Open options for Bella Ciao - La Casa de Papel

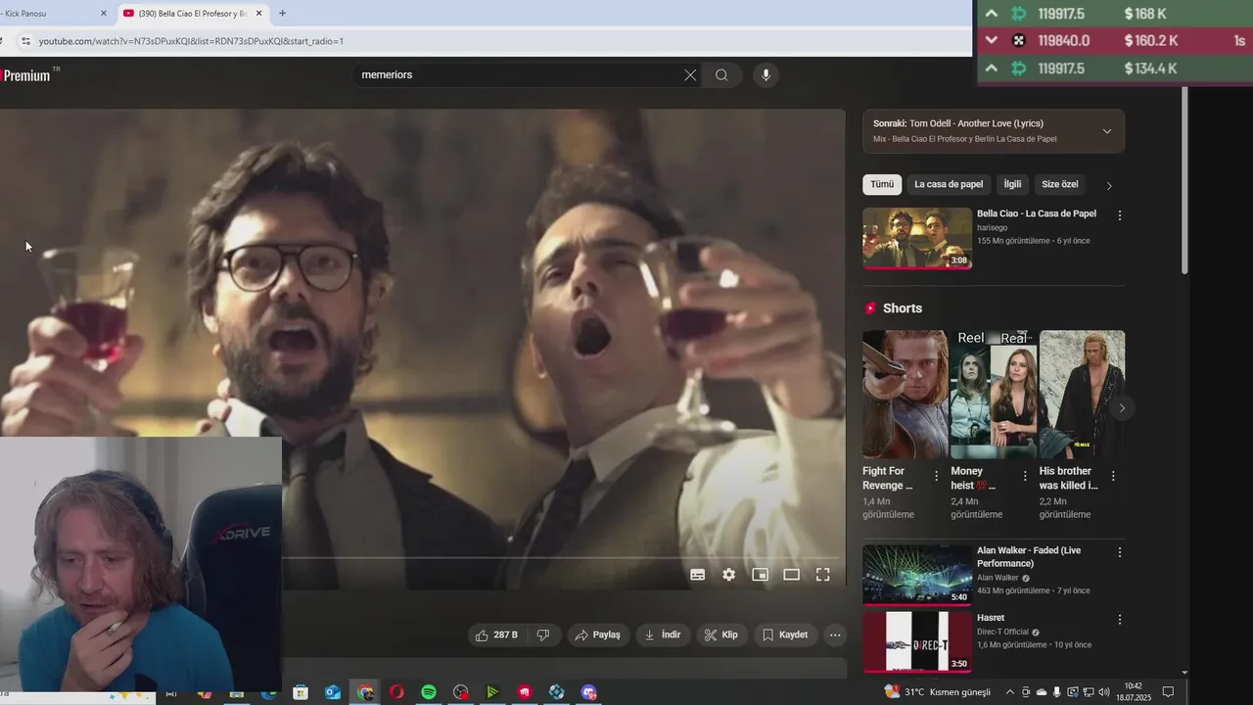click(1120, 215)
